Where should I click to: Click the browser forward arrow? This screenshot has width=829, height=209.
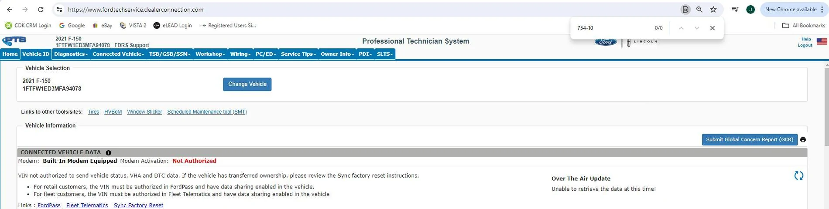pos(25,10)
